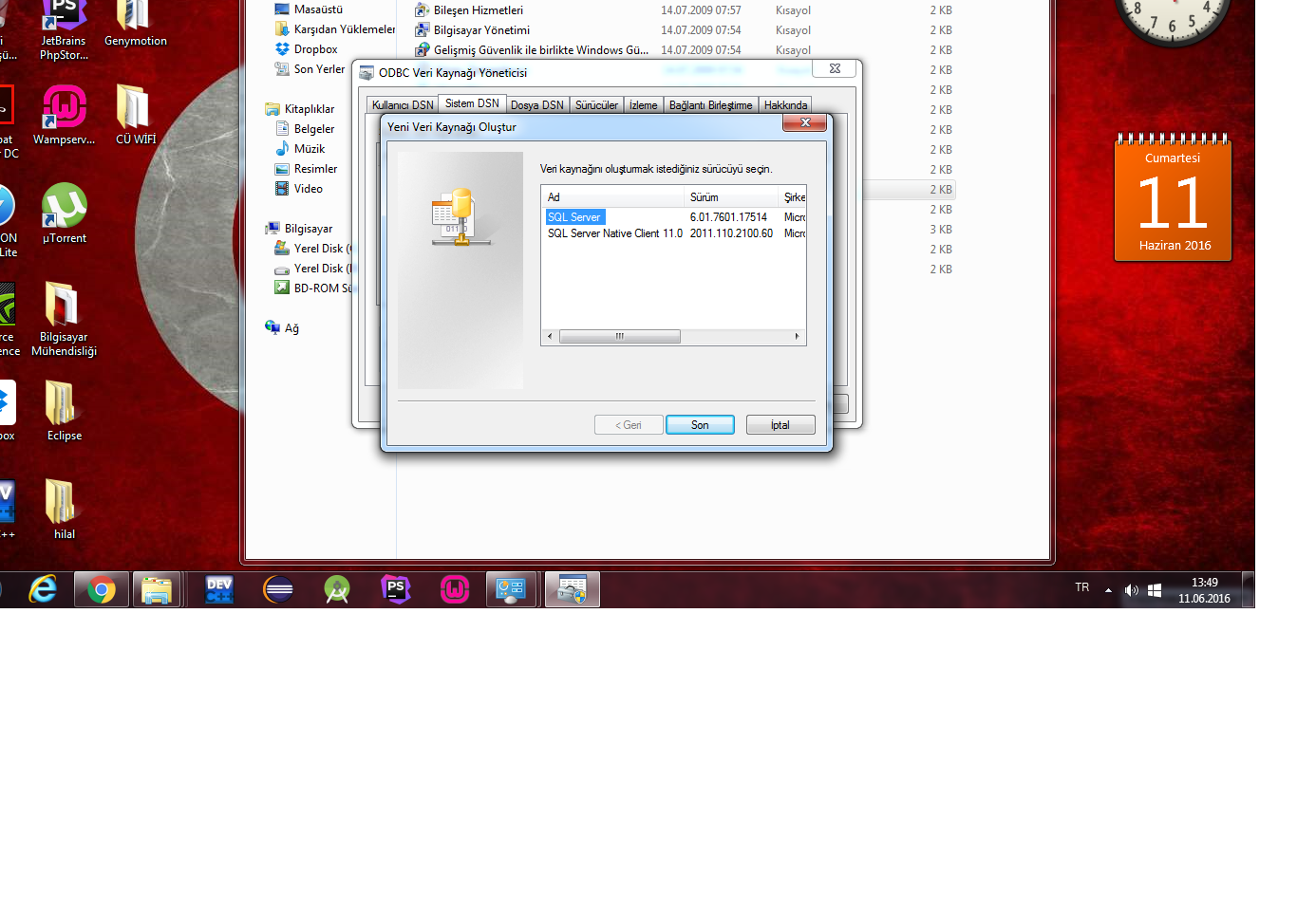Open Wampserver desktop shortcut
Image resolution: width=1297 pixels, height=911 pixels.
point(64,115)
